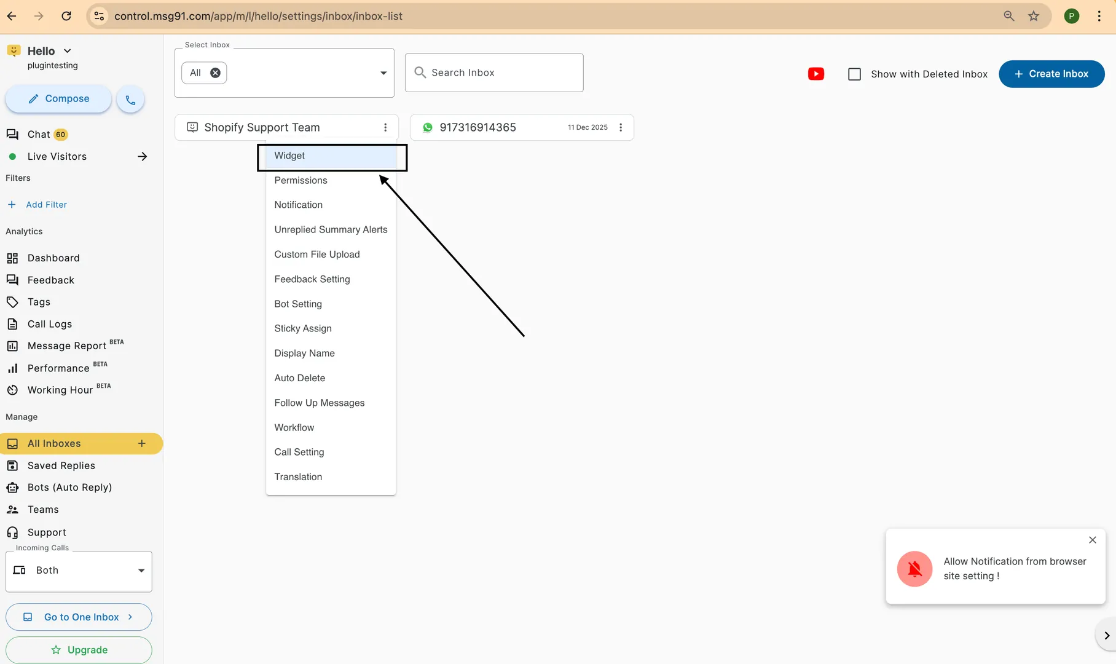Screen dimensions: 1116x664
Task: Open the Incoming Calls dropdown
Action: click(x=79, y=571)
